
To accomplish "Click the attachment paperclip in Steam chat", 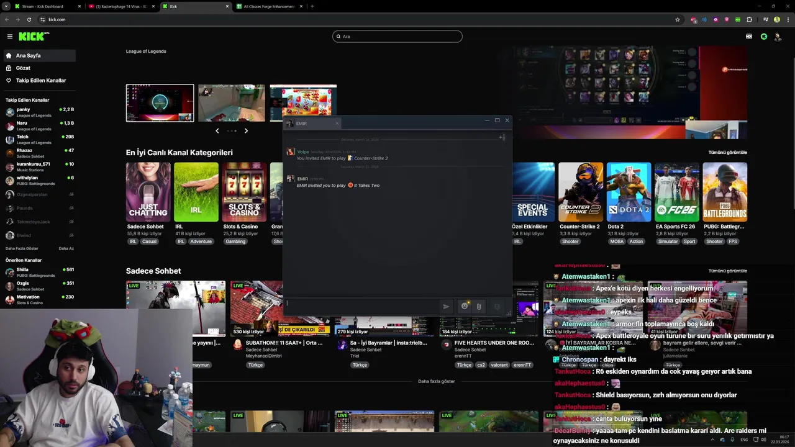I will [x=479, y=306].
